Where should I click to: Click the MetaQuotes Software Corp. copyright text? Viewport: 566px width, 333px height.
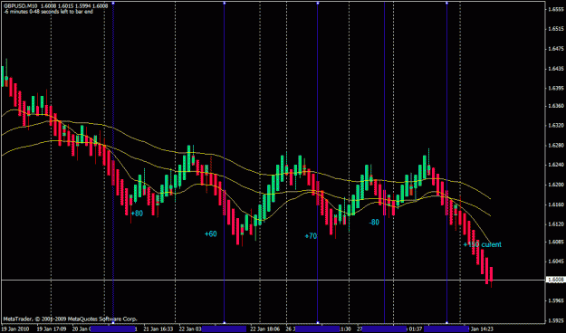(70, 319)
